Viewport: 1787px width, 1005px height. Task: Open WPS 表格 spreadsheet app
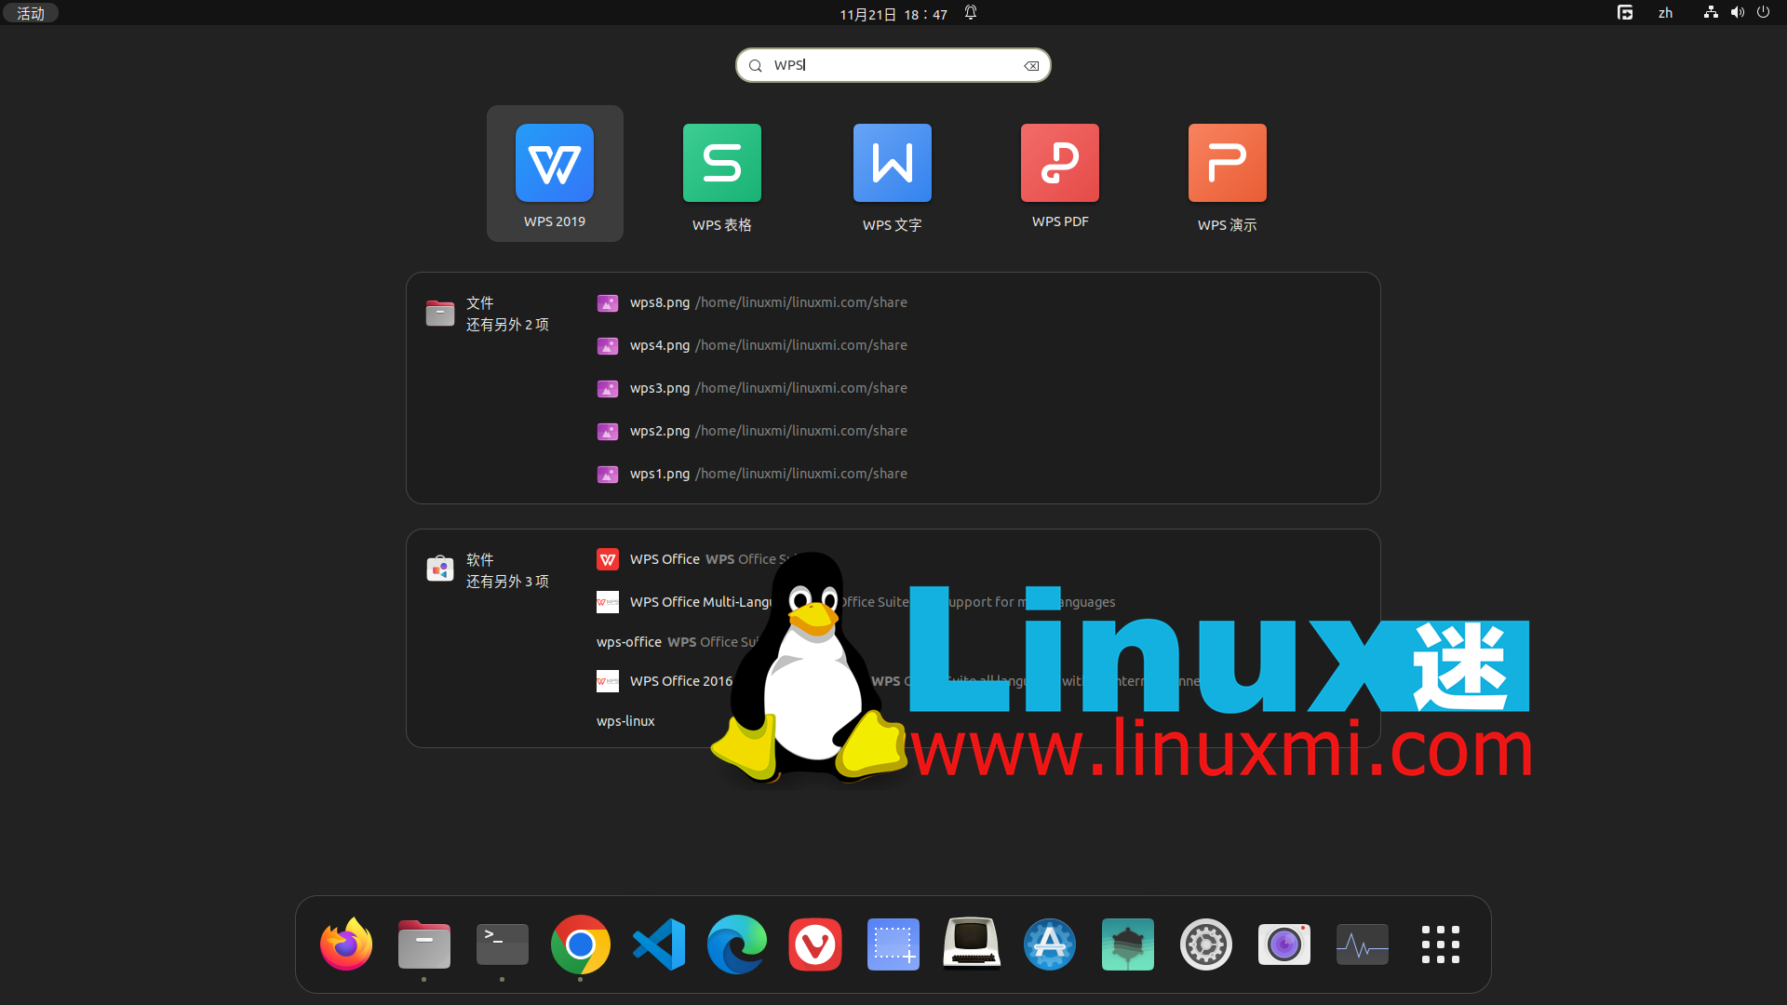coord(722,174)
